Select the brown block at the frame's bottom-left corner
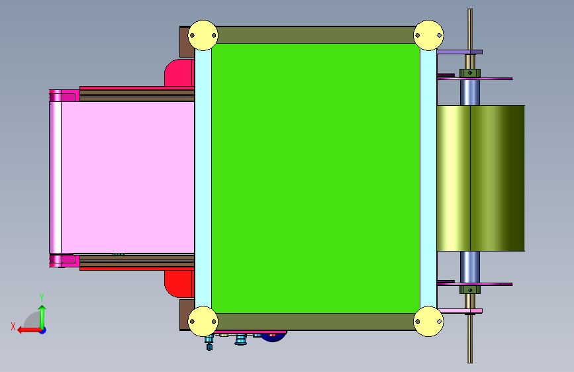Screen dimensions: 574x372 (x=187, y=315)
